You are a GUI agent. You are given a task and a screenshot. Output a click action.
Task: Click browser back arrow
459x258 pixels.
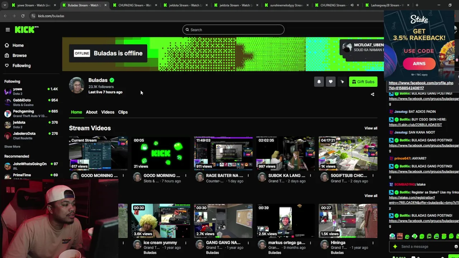[x=5, y=16]
